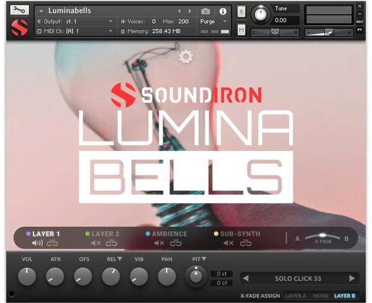Viewport: 372px width, 303px height.
Task: Toggle the PV button
Action: pos(360,30)
